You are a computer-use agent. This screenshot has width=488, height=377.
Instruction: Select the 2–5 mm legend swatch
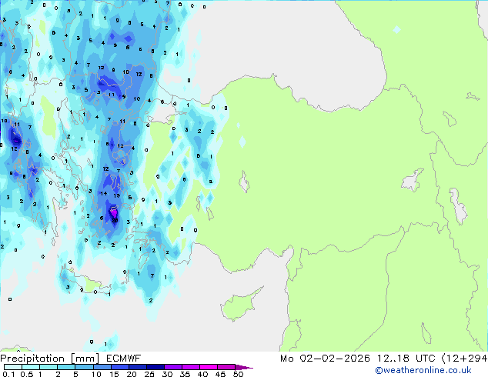click(x=66, y=367)
